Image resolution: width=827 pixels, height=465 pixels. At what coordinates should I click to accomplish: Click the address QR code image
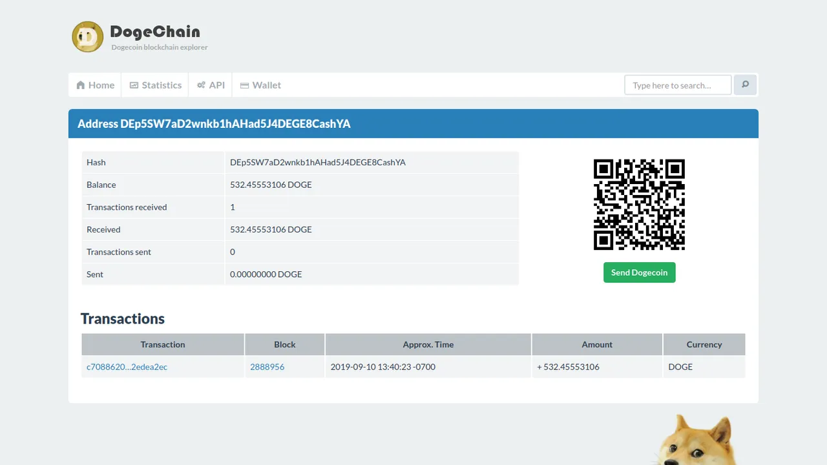pyautogui.click(x=639, y=205)
